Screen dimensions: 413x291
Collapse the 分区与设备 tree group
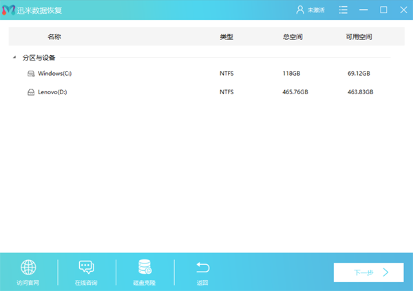(x=15, y=58)
